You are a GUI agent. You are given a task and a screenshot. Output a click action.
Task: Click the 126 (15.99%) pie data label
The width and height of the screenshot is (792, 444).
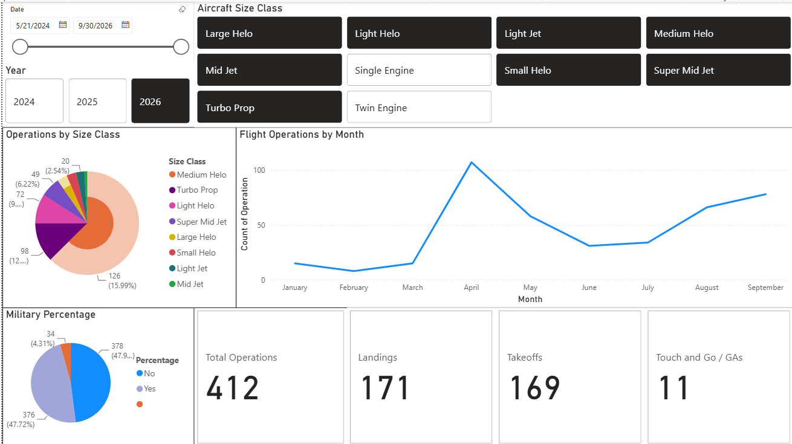click(x=122, y=281)
